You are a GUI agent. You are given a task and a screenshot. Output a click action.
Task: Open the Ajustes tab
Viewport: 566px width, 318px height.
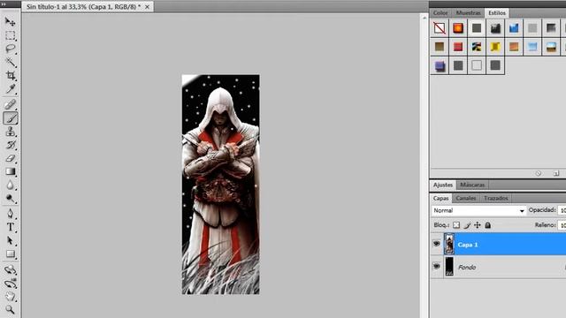[x=443, y=185]
